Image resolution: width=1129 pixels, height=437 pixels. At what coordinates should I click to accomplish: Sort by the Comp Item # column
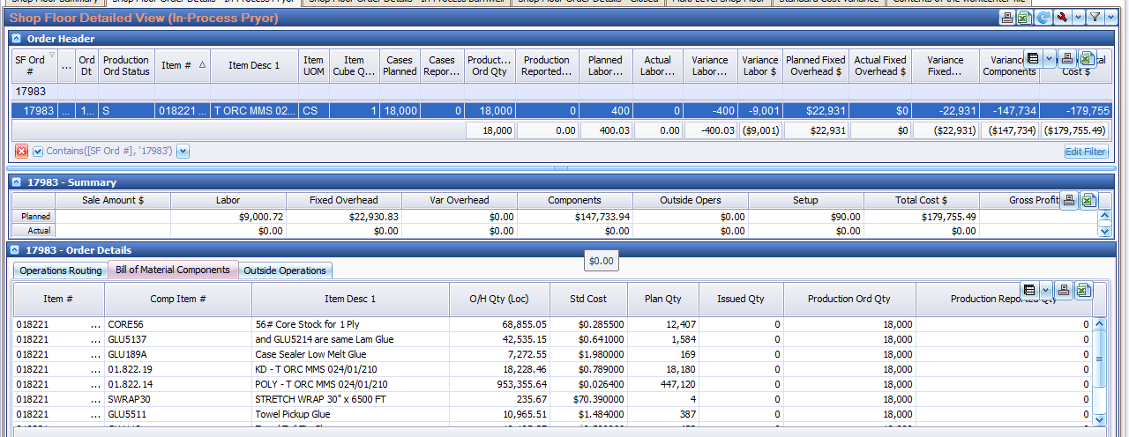(x=178, y=299)
